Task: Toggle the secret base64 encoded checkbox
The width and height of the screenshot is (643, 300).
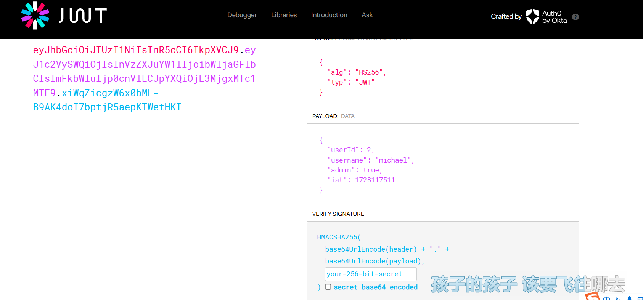Action: tap(328, 287)
